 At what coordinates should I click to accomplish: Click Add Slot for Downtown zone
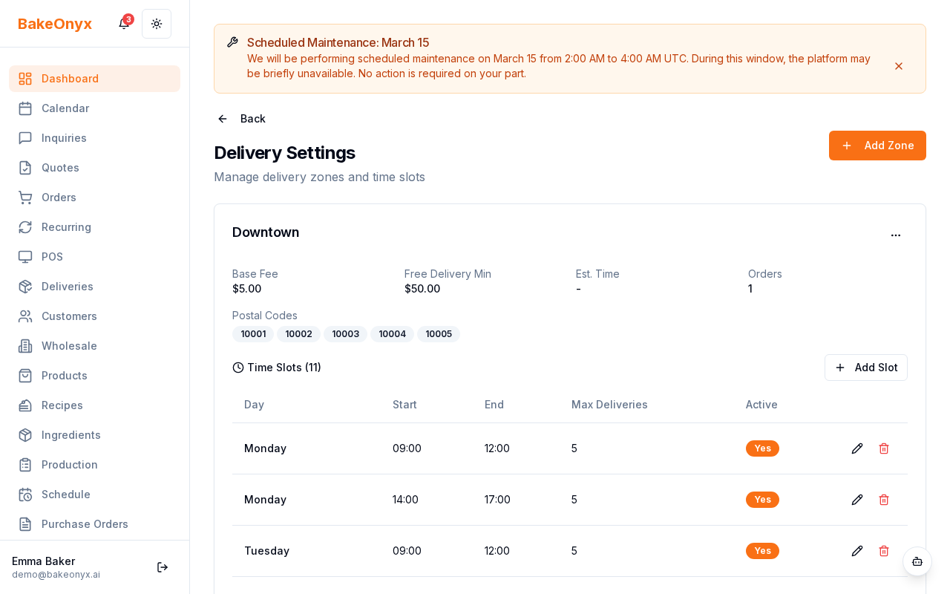click(866, 368)
